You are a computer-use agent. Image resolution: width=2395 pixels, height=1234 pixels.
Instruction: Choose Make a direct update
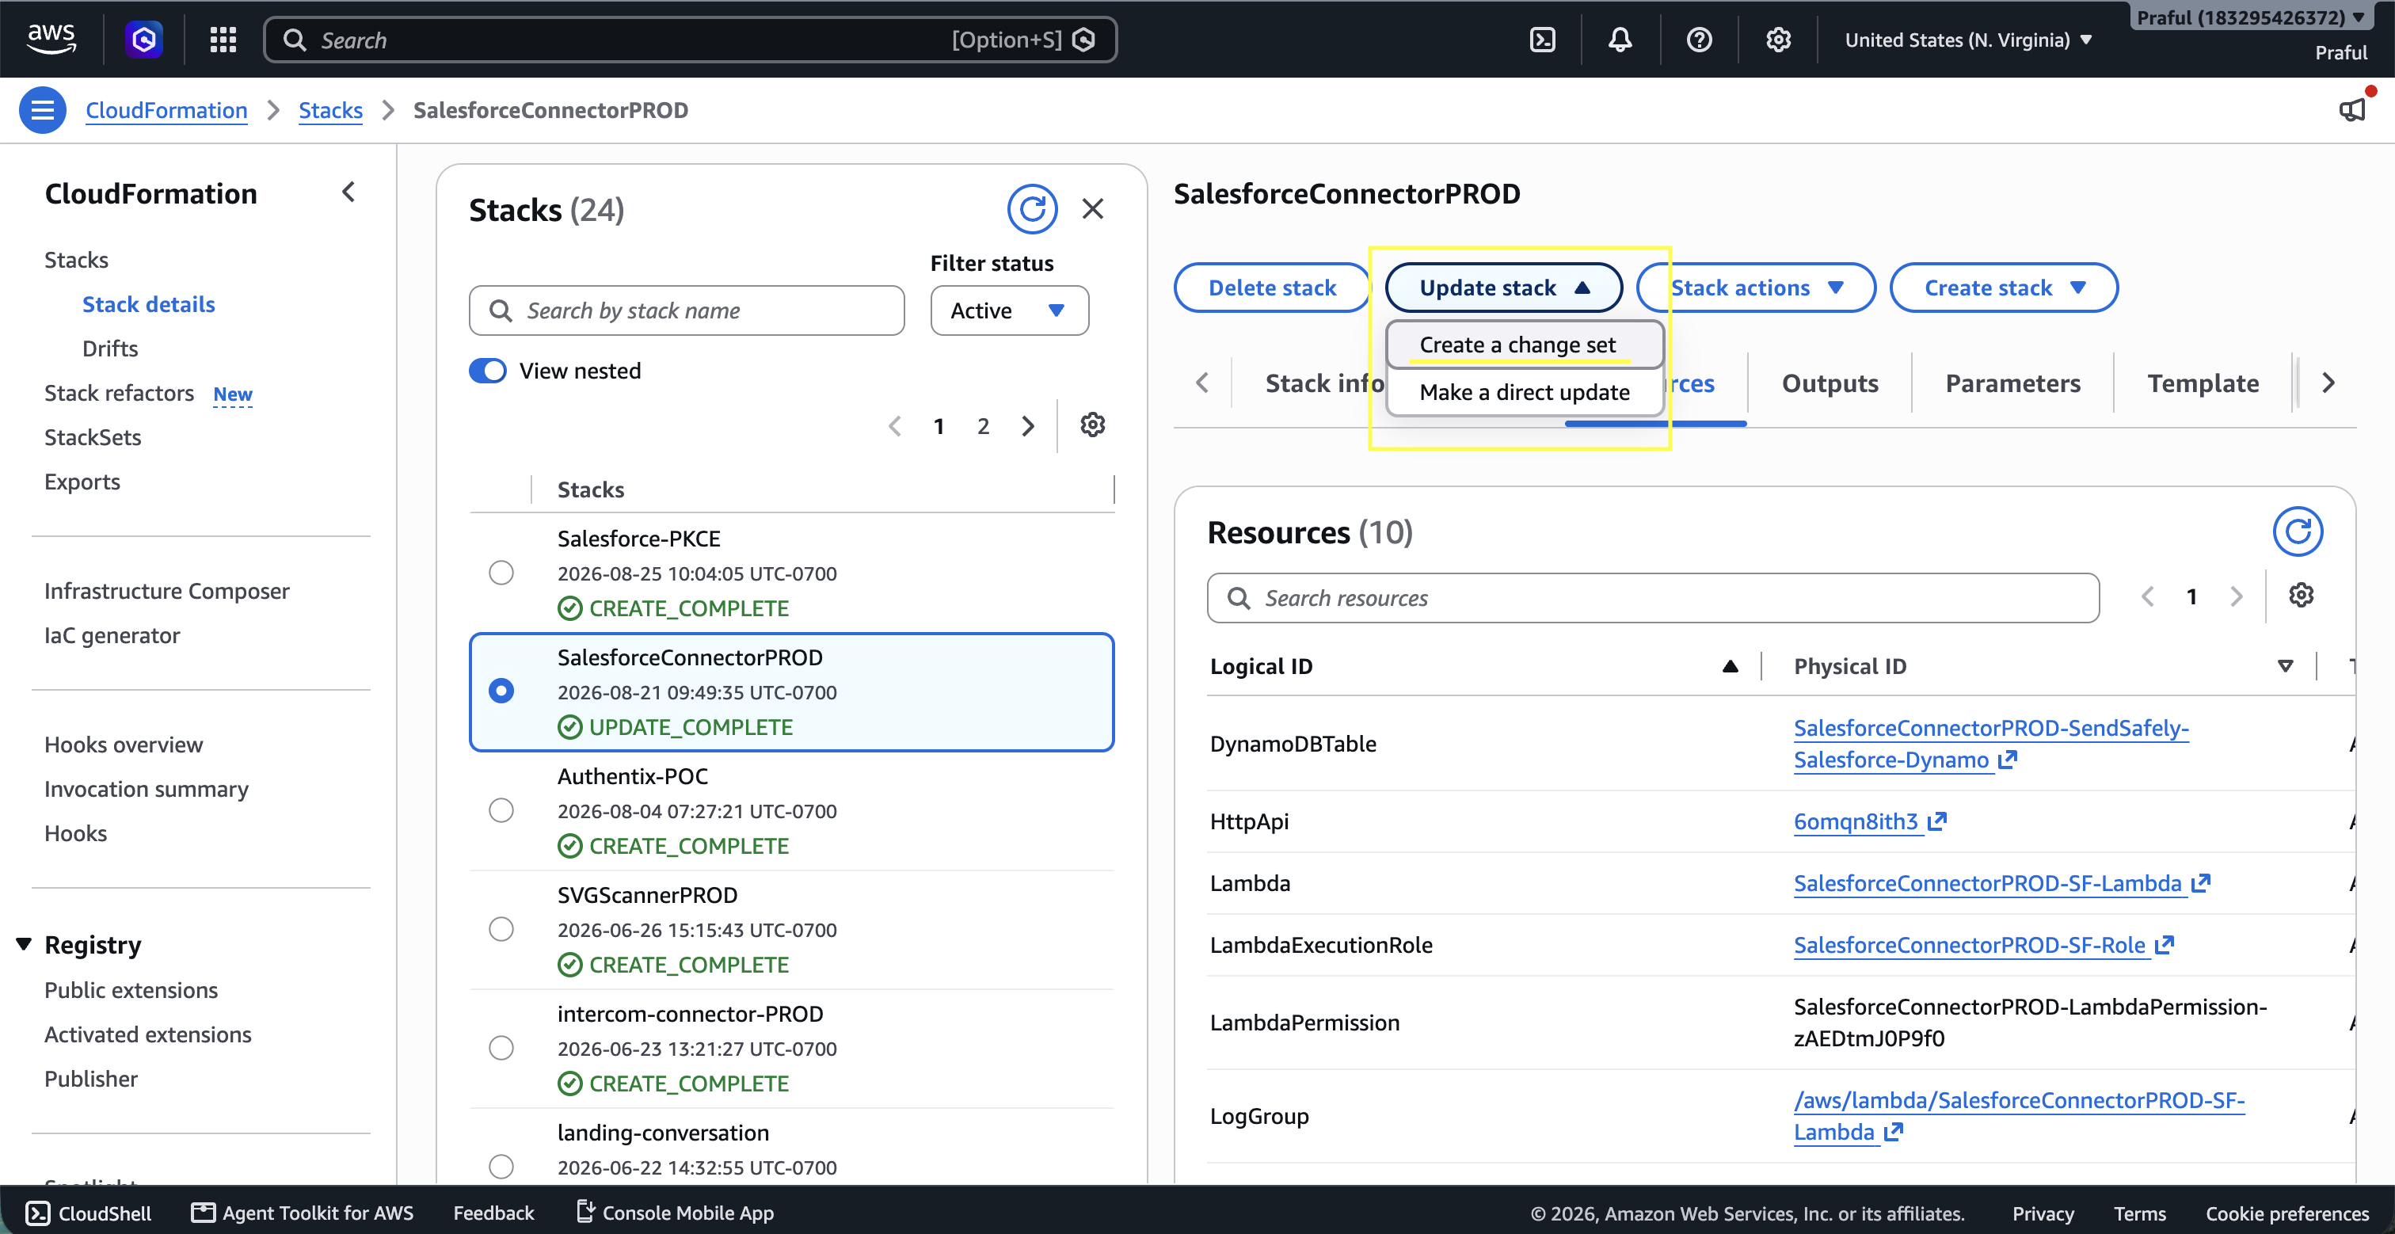tap(1524, 392)
